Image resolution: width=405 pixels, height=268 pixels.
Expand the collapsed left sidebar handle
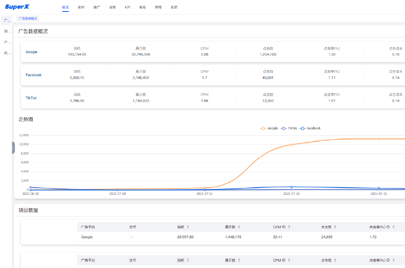click(13, 148)
